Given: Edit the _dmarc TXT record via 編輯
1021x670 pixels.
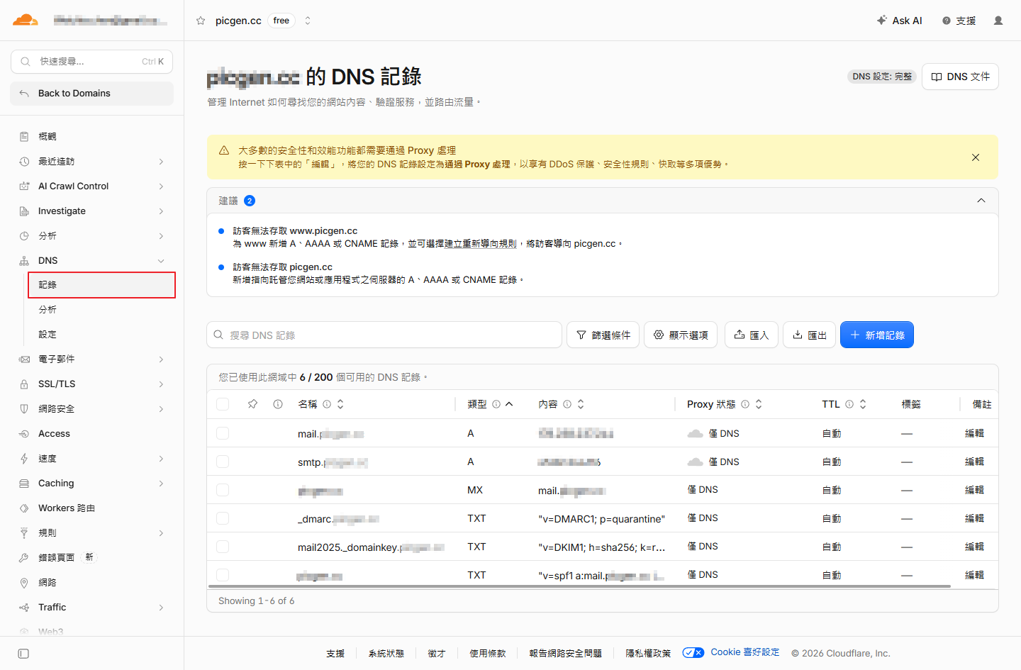Looking at the screenshot, I should click(974, 518).
